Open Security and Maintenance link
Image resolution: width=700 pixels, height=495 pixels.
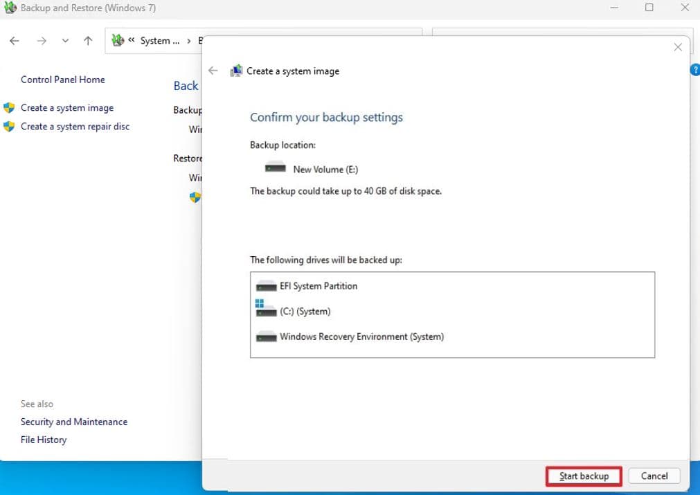[x=74, y=422]
